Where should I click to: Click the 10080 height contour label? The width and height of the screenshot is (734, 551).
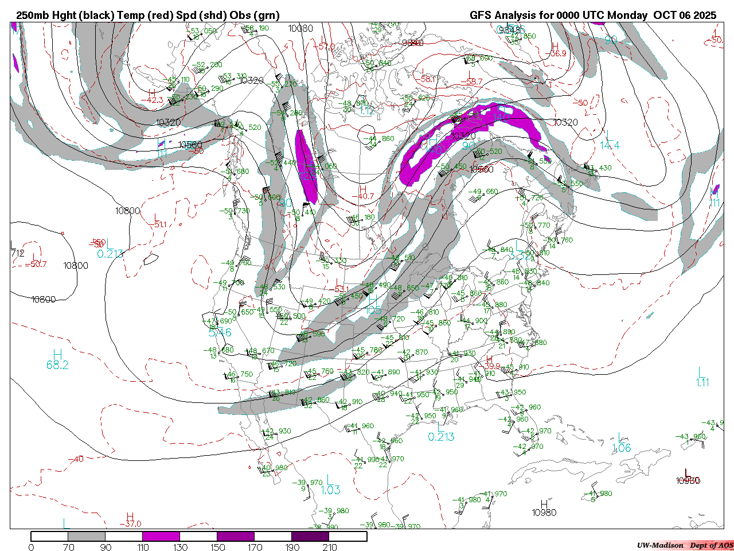point(301,28)
